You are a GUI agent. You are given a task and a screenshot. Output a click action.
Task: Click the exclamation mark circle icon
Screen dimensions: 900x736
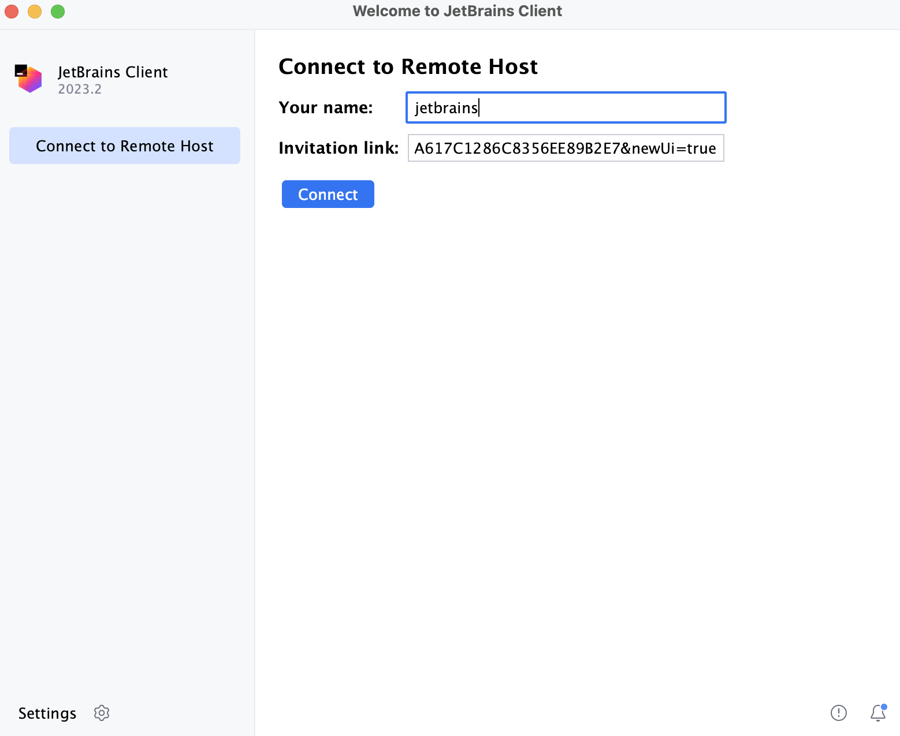[838, 713]
